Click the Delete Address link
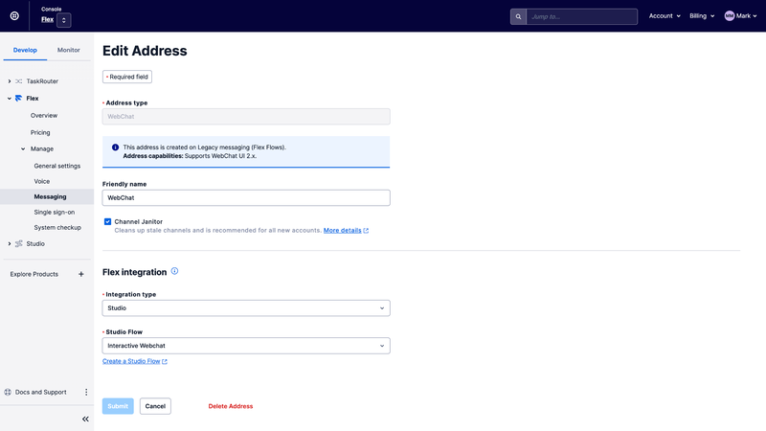The image size is (766, 431). 231,406
